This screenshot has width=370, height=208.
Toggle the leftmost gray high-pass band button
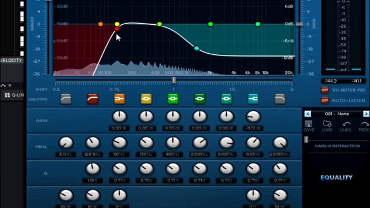[66, 99]
